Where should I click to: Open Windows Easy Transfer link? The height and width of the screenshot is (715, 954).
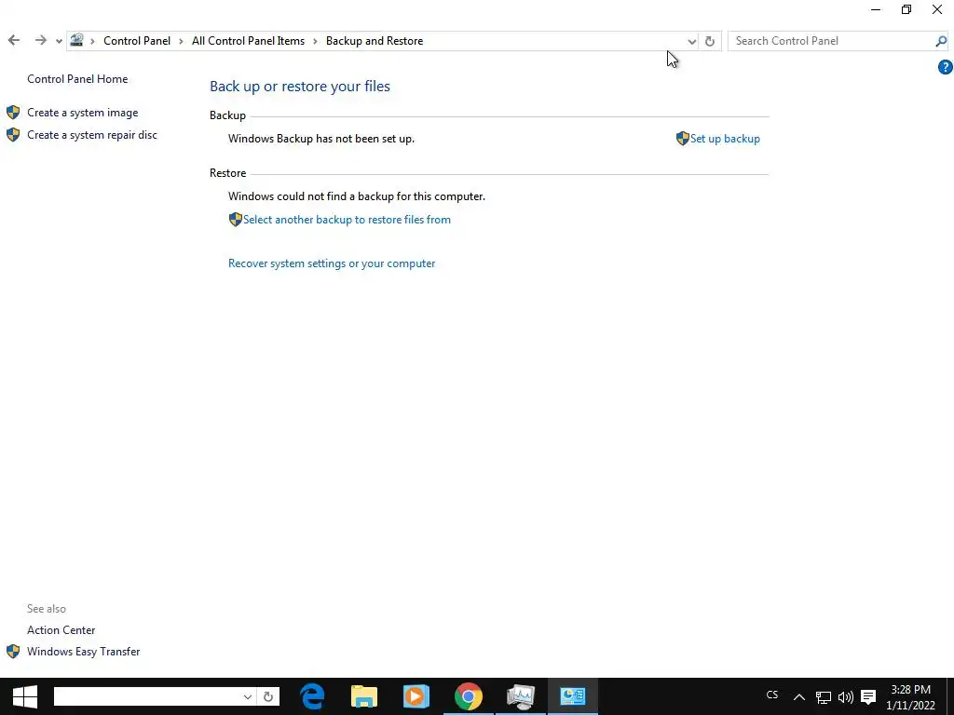click(x=83, y=651)
